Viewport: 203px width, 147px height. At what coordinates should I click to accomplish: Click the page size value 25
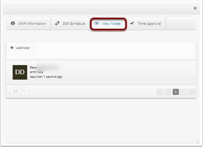(15, 91)
